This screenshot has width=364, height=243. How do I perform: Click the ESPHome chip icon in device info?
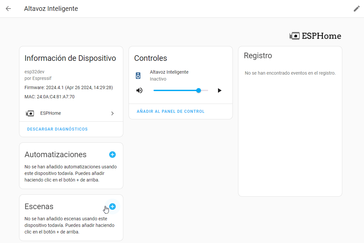30,113
